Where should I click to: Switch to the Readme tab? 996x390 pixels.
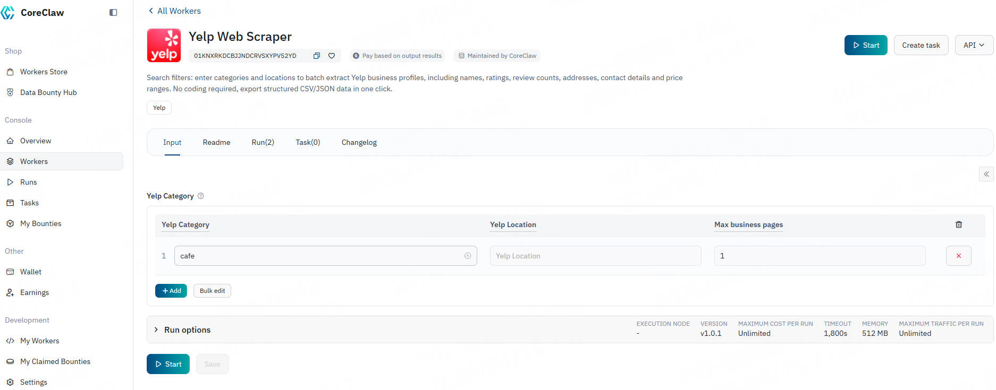216,142
